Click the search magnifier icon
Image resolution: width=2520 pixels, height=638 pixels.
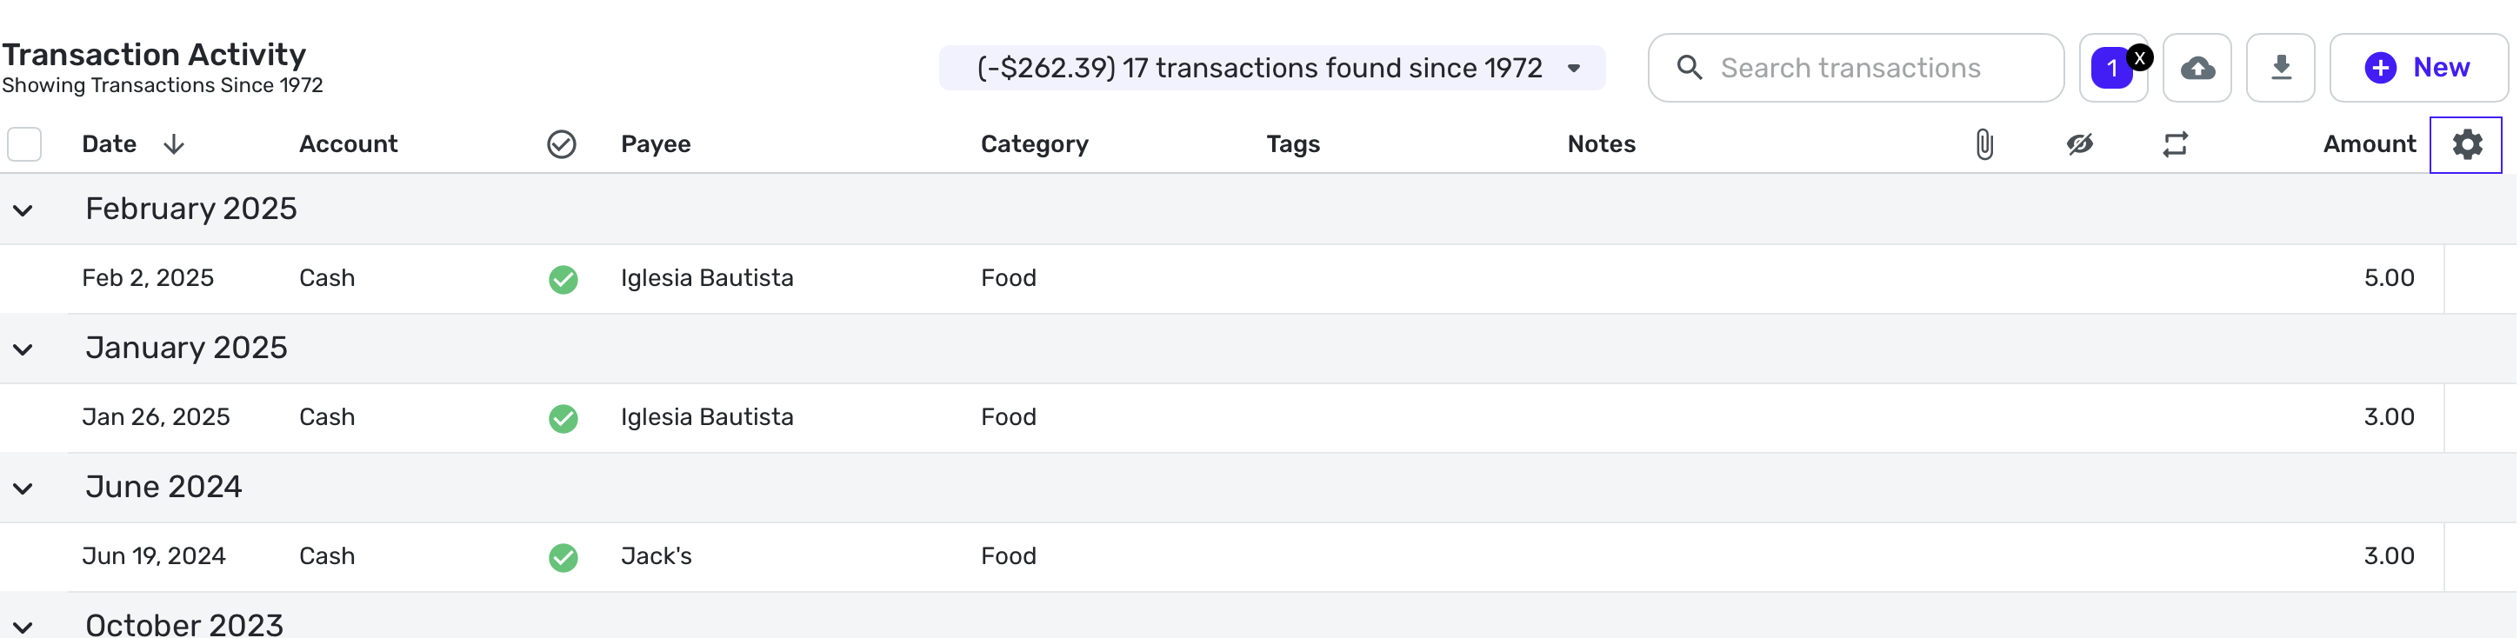tap(1689, 69)
